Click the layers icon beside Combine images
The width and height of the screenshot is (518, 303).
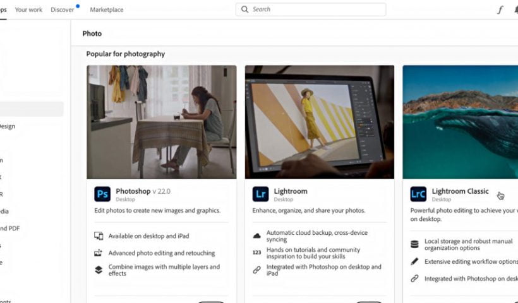[99, 270]
